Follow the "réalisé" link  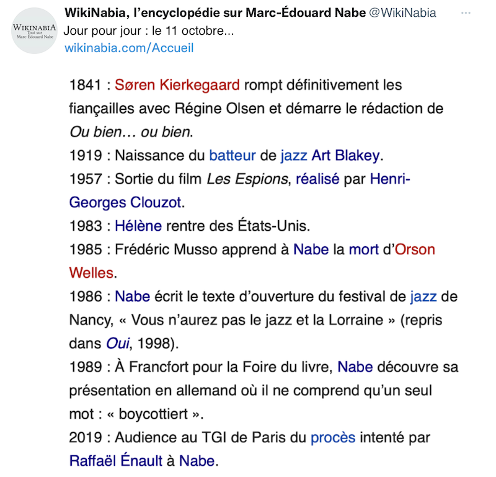coord(317,179)
